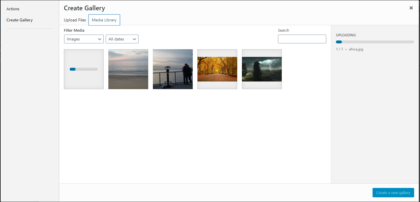Image resolution: width=420 pixels, height=202 pixels.
Task: Select the Media Library tab
Action: click(x=104, y=20)
